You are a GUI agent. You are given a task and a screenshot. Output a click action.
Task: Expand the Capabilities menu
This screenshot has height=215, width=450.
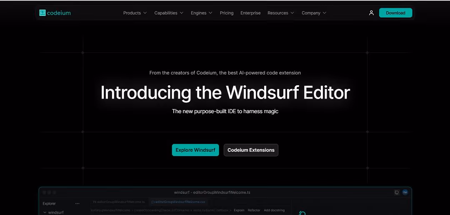[169, 13]
